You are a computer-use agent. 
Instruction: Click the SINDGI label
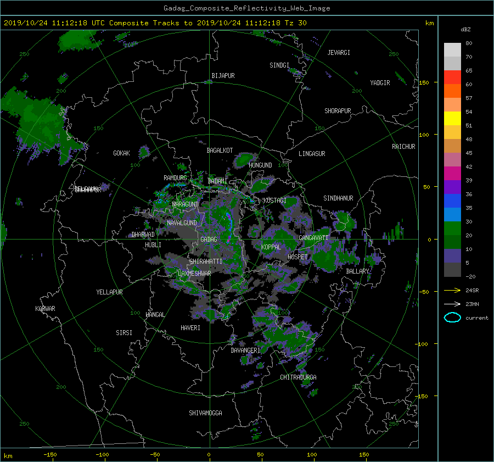[x=279, y=65]
